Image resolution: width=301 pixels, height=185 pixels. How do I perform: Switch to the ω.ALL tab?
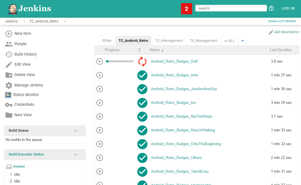pyautogui.click(x=229, y=41)
